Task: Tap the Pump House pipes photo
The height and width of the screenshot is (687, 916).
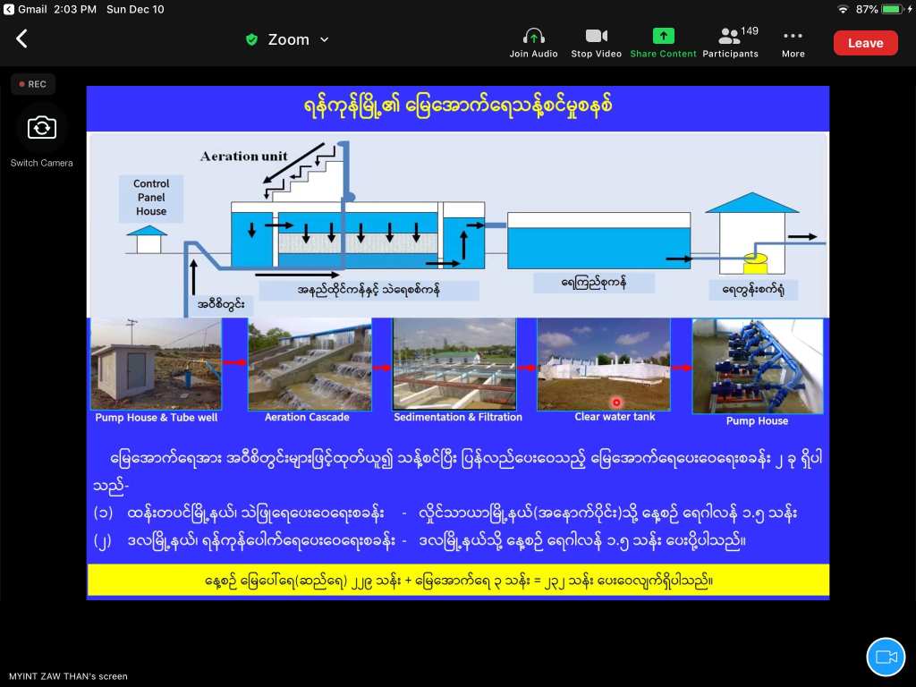Action: [757, 366]
